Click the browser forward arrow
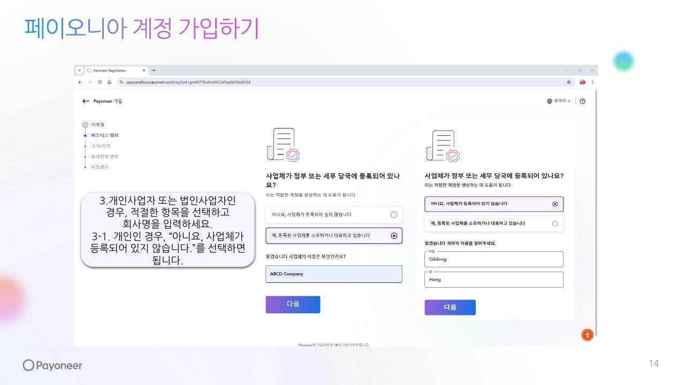The image size is (685, 385). pyautogui.click(x=90, y=82)
